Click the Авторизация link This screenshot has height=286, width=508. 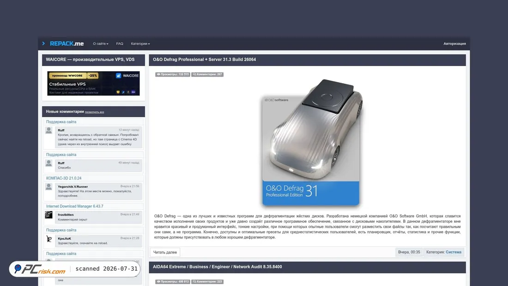[454, 44]
